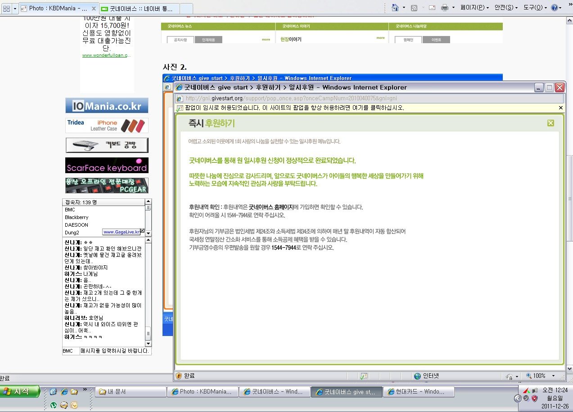Visit www.wonderfulloan ad link

coord(107,55)
